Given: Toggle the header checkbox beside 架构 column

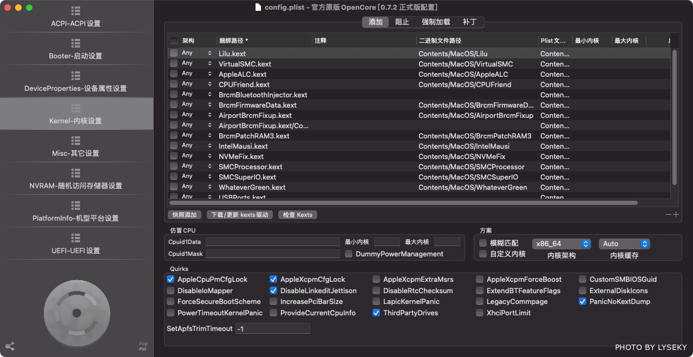Looking at the screenshot, I should tap(174, 41).
